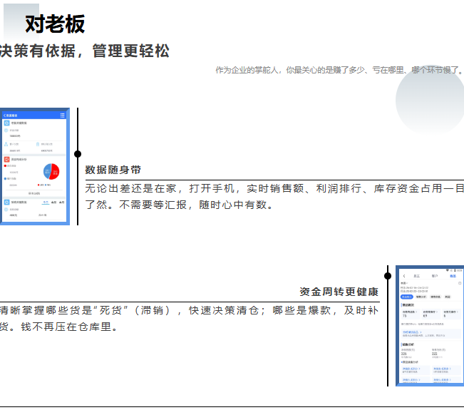Switch to the 商品 tab in right phone
464x415 pixels.
[453, 275]
